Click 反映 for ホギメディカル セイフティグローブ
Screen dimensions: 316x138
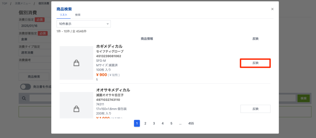coord(255,63)
